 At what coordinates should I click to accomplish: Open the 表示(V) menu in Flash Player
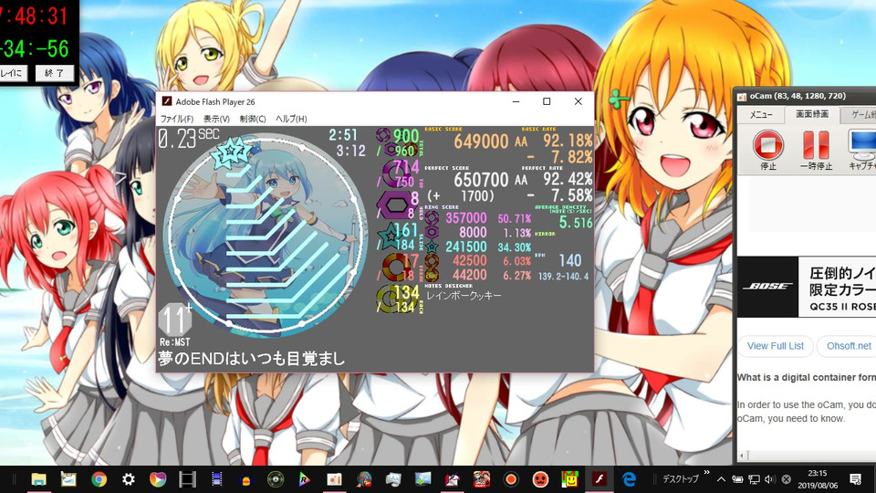(216, 119)
